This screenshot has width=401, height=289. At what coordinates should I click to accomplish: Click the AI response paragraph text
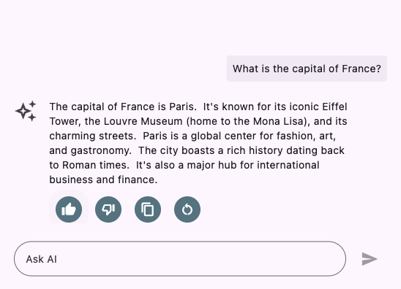click(198, 143)
